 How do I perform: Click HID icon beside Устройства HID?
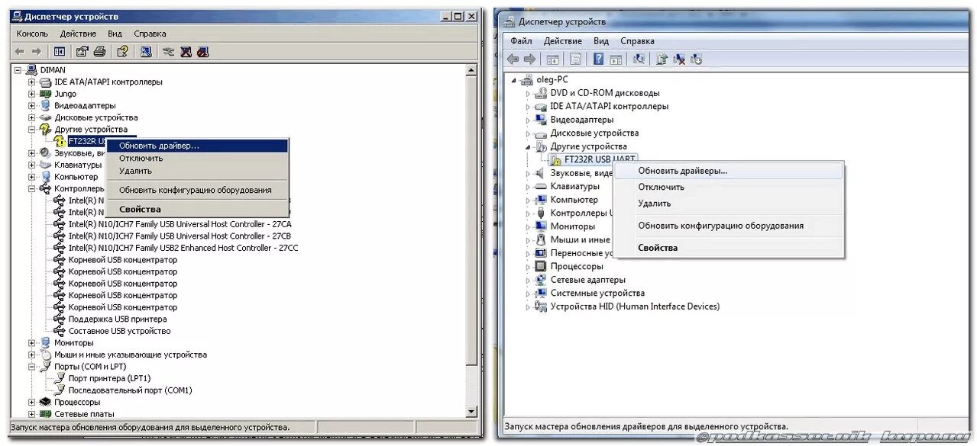(542, 306)
